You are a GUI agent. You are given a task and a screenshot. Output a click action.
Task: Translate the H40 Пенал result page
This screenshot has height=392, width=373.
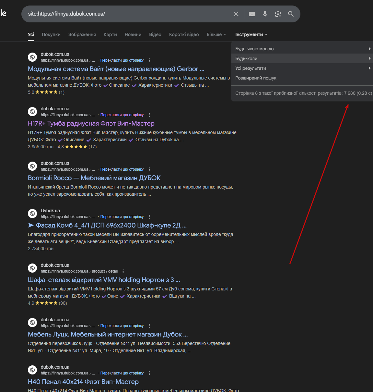point(122,373)
